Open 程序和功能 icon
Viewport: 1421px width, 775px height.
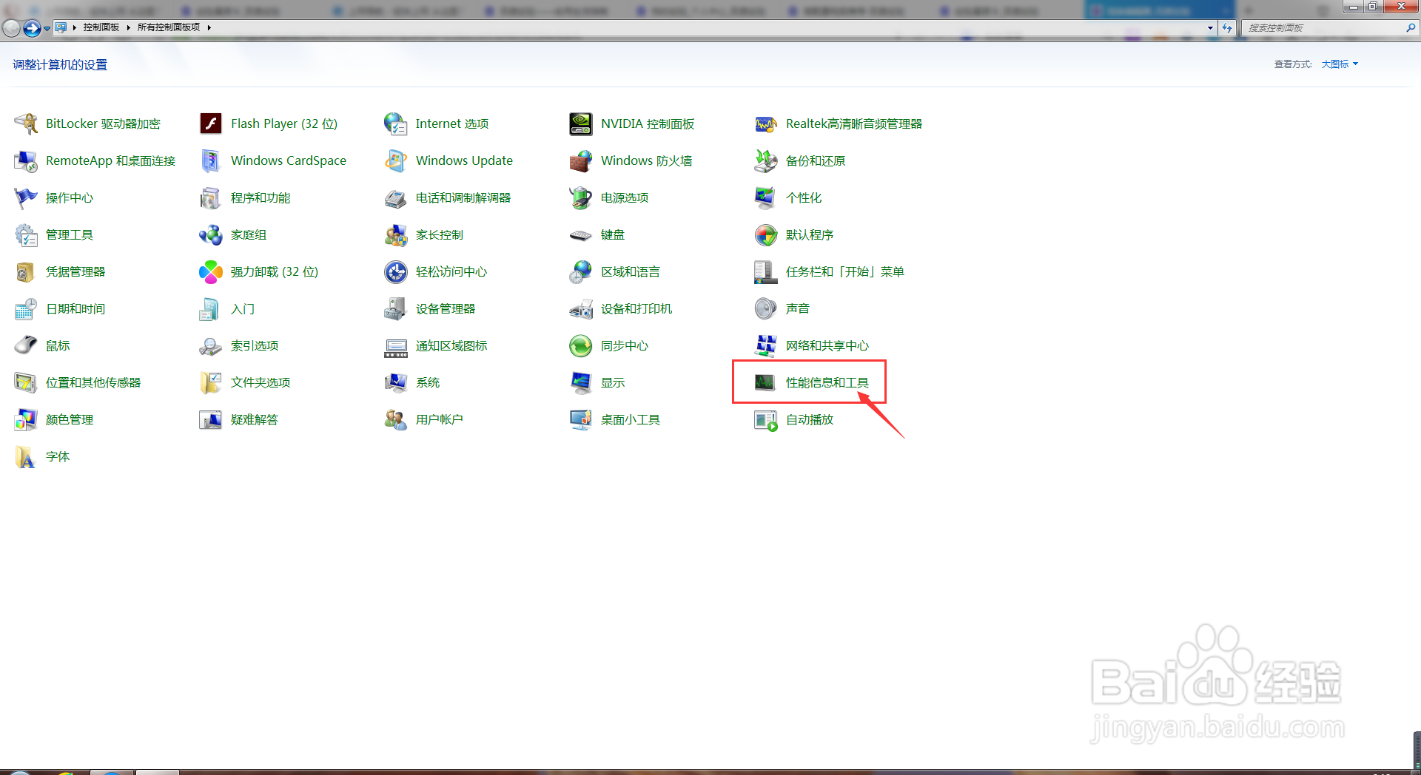211,197
